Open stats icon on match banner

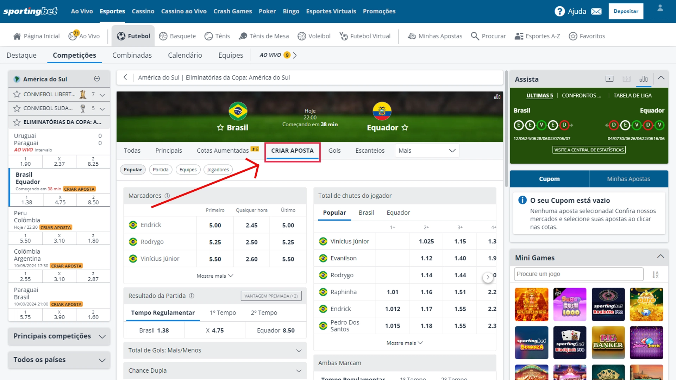point(497,96)
